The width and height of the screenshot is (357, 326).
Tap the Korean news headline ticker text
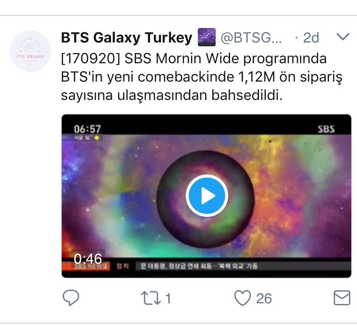point(199,266)
